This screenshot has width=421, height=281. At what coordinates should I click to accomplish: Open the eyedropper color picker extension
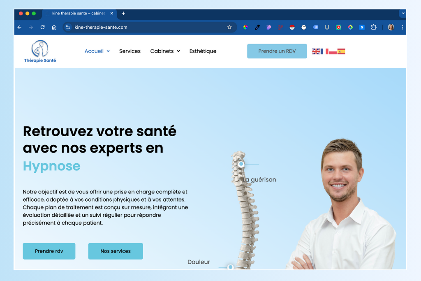click(x=257, y=27)
